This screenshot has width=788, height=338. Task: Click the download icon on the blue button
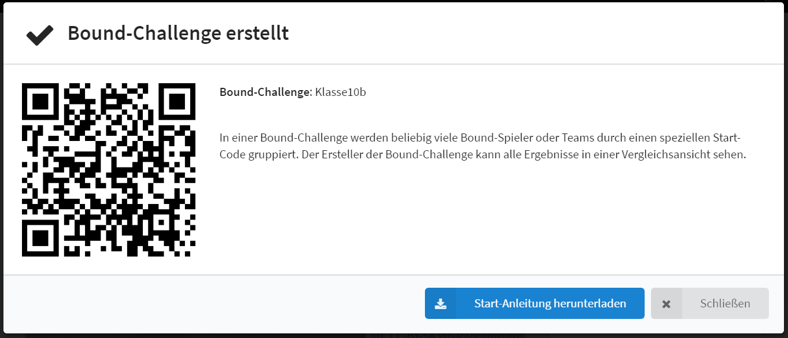(441, 303)
